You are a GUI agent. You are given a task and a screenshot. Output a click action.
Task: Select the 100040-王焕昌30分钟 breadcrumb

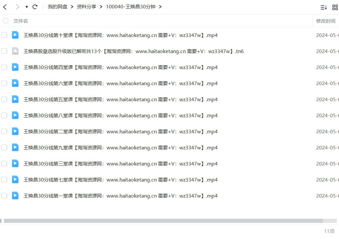131,7
